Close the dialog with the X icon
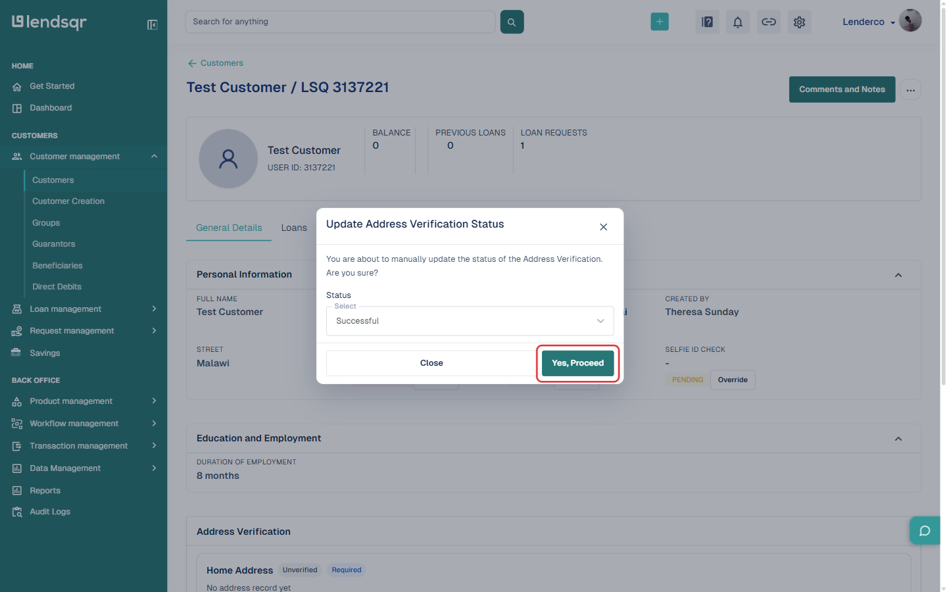 [x=603, y=227]
